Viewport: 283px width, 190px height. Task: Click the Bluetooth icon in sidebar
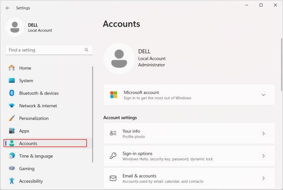(12, 93)
